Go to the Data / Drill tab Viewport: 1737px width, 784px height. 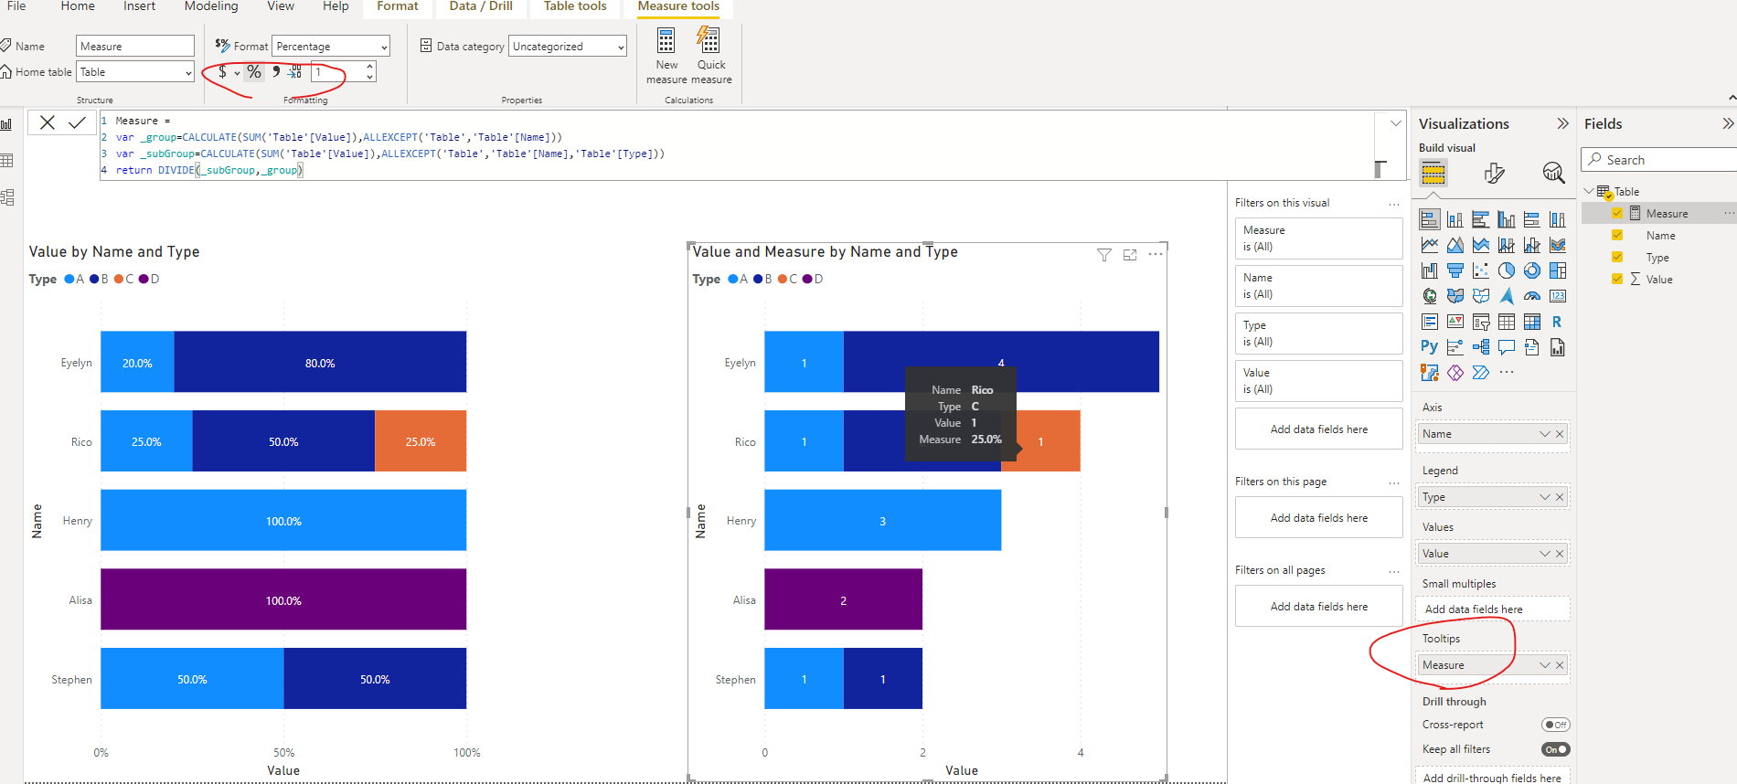click(481, 6)
